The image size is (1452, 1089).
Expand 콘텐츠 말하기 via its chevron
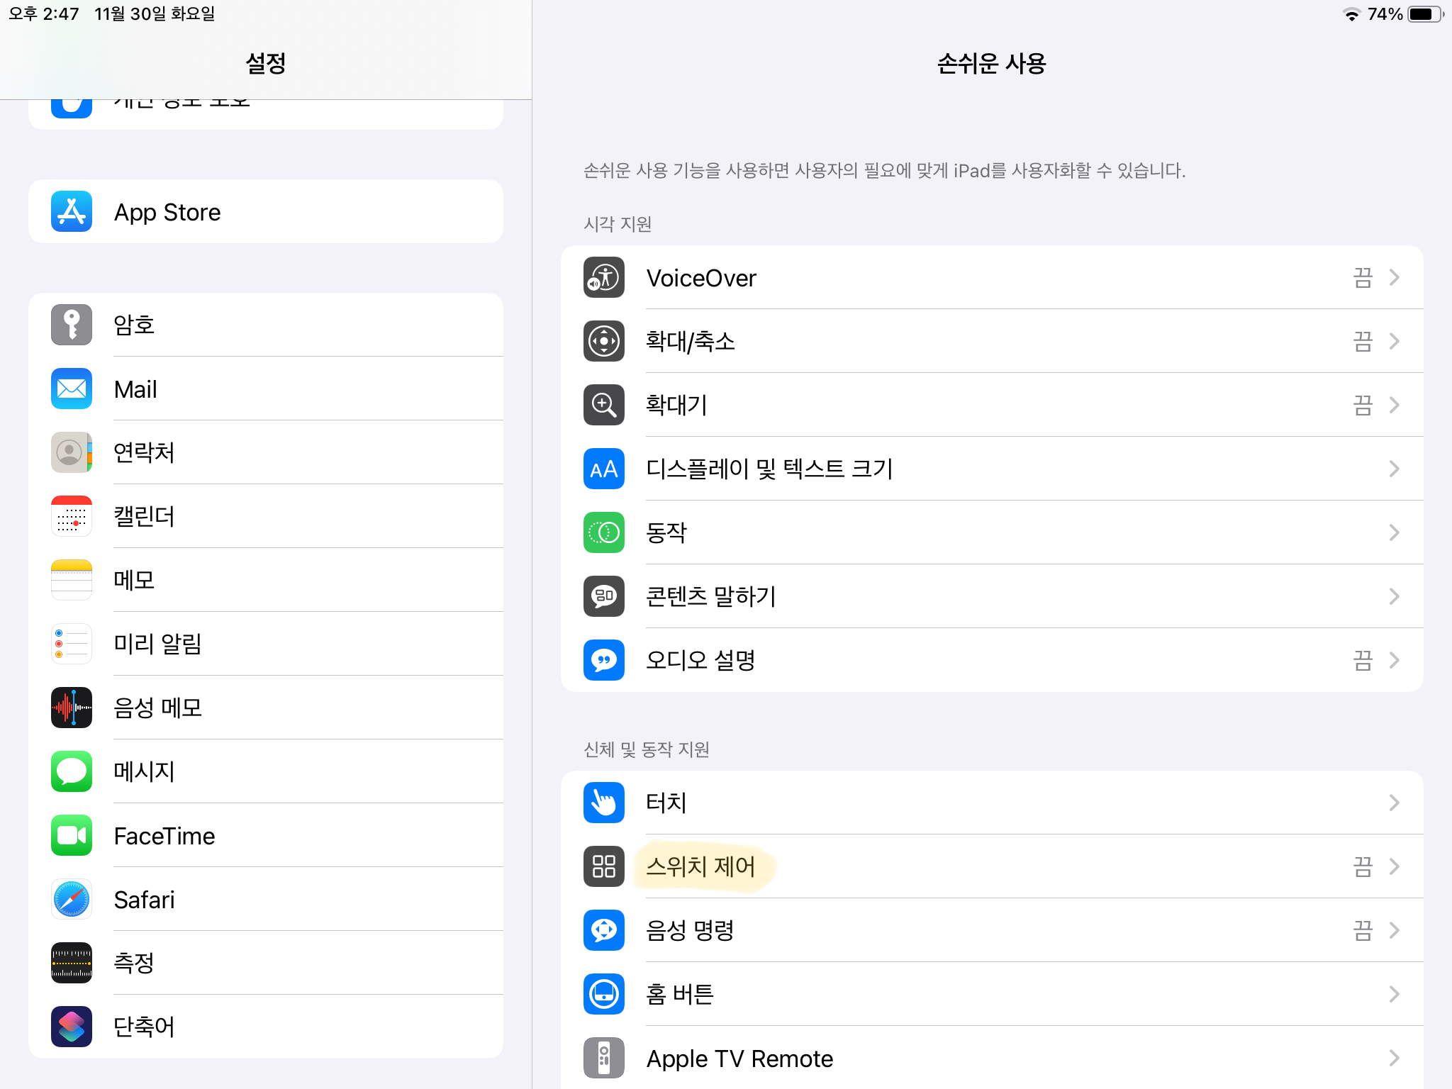(1394, 596)
